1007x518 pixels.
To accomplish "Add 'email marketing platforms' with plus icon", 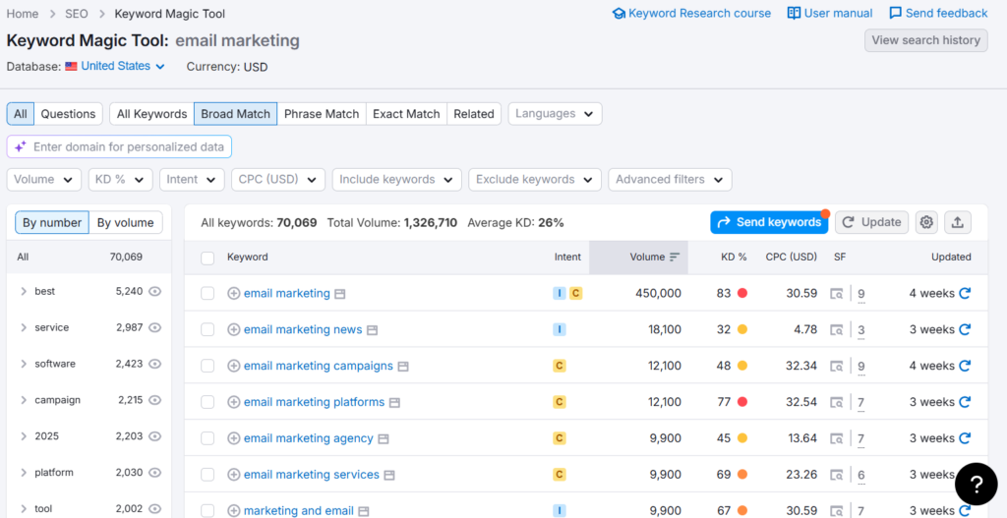I will 234,402.
